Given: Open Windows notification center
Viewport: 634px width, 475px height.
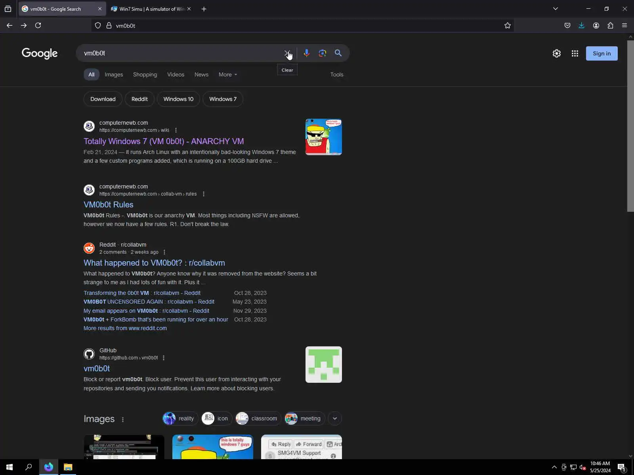Looking at the screenshot, I should point(622,467).
